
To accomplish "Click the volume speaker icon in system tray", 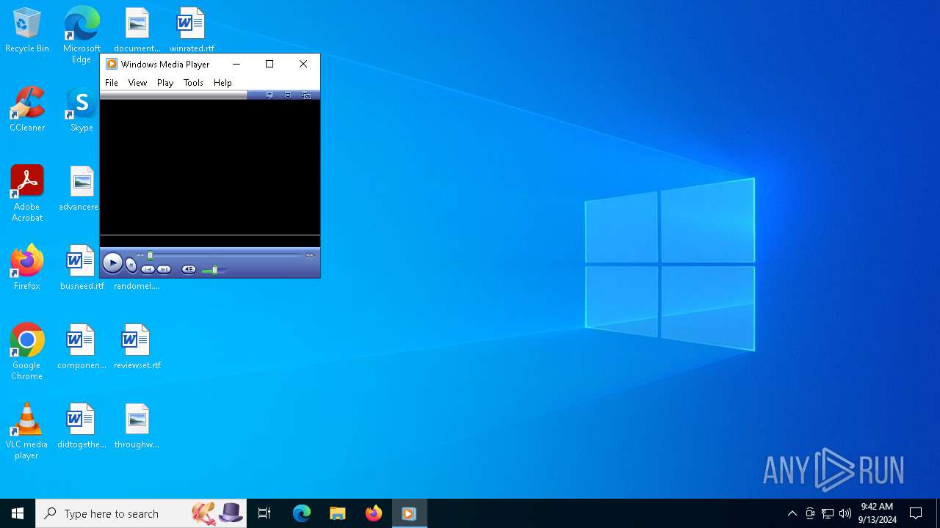I will tap(845, 513).
